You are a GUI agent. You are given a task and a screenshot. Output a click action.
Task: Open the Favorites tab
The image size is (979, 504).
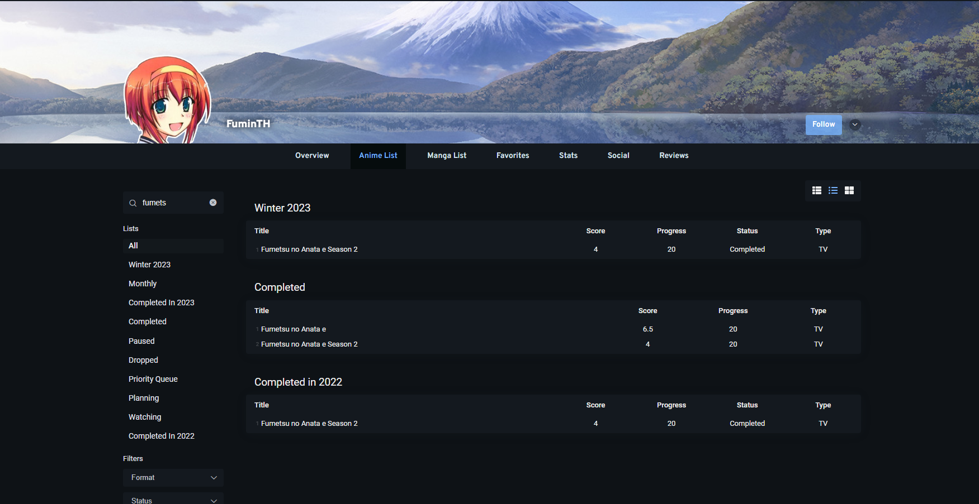point(512,156)
